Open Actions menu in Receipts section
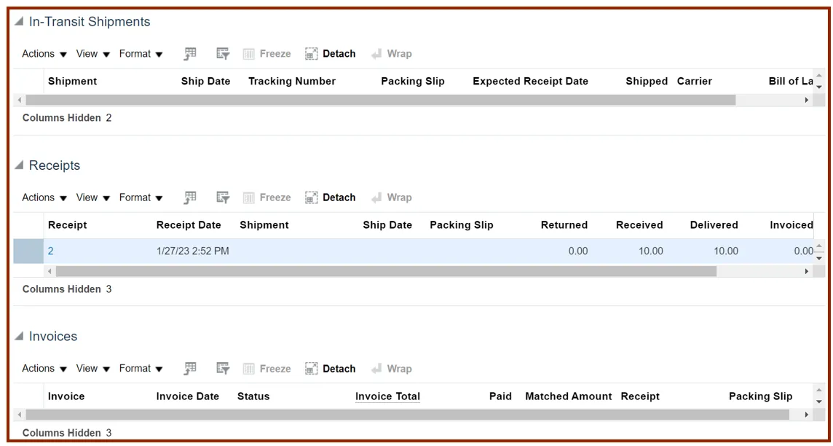The width and height of the screenshot is (833, 446). pos(44,197)
